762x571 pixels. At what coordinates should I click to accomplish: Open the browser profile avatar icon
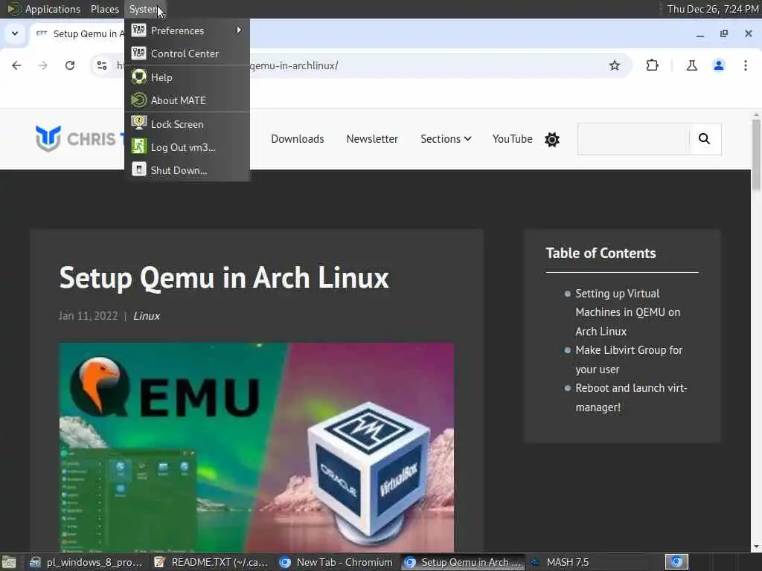pos(719,65)
